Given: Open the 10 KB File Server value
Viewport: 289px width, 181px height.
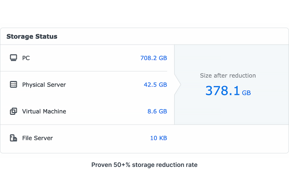Looking at the screenshot, I should coord(159,138).
